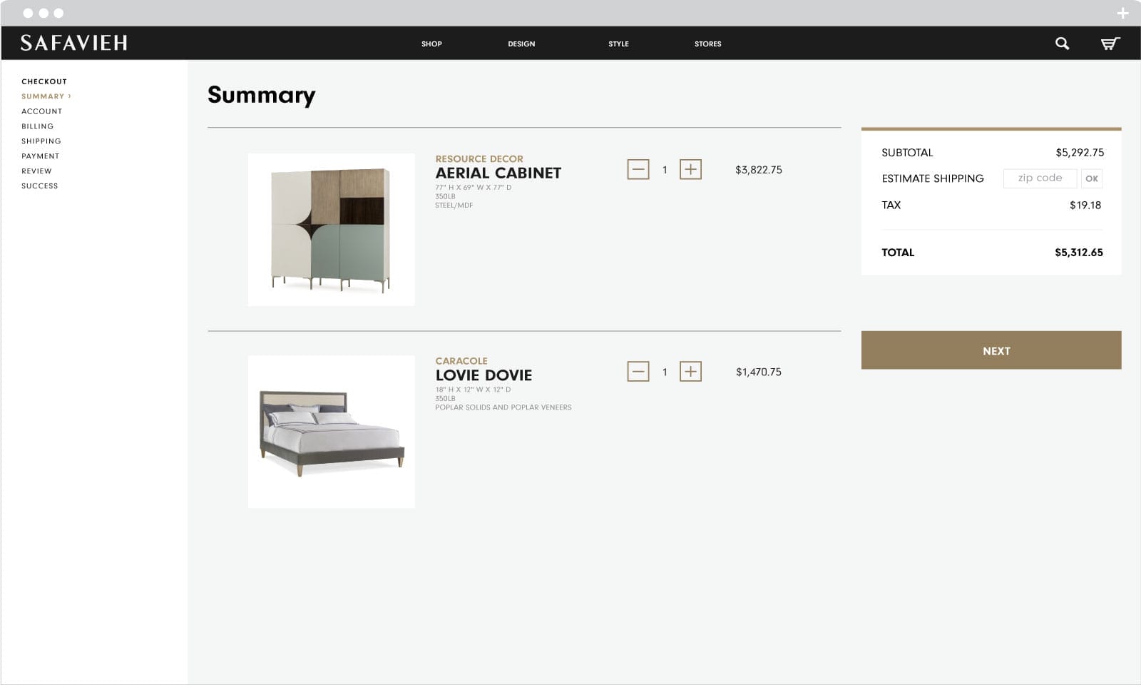Click the Safavieh logo
1141x685 pixels.
tap(73, 43)
